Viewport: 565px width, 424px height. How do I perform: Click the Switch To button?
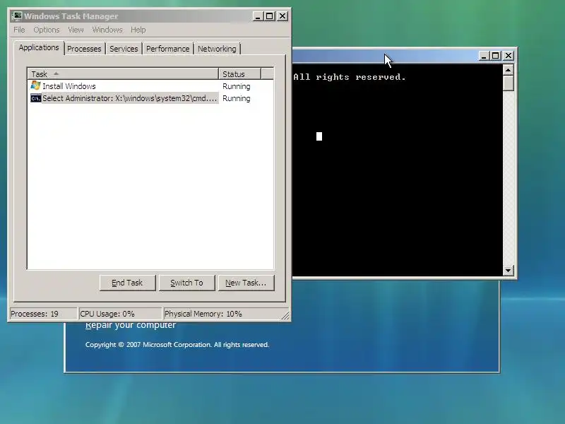click(x=186, y=283)
